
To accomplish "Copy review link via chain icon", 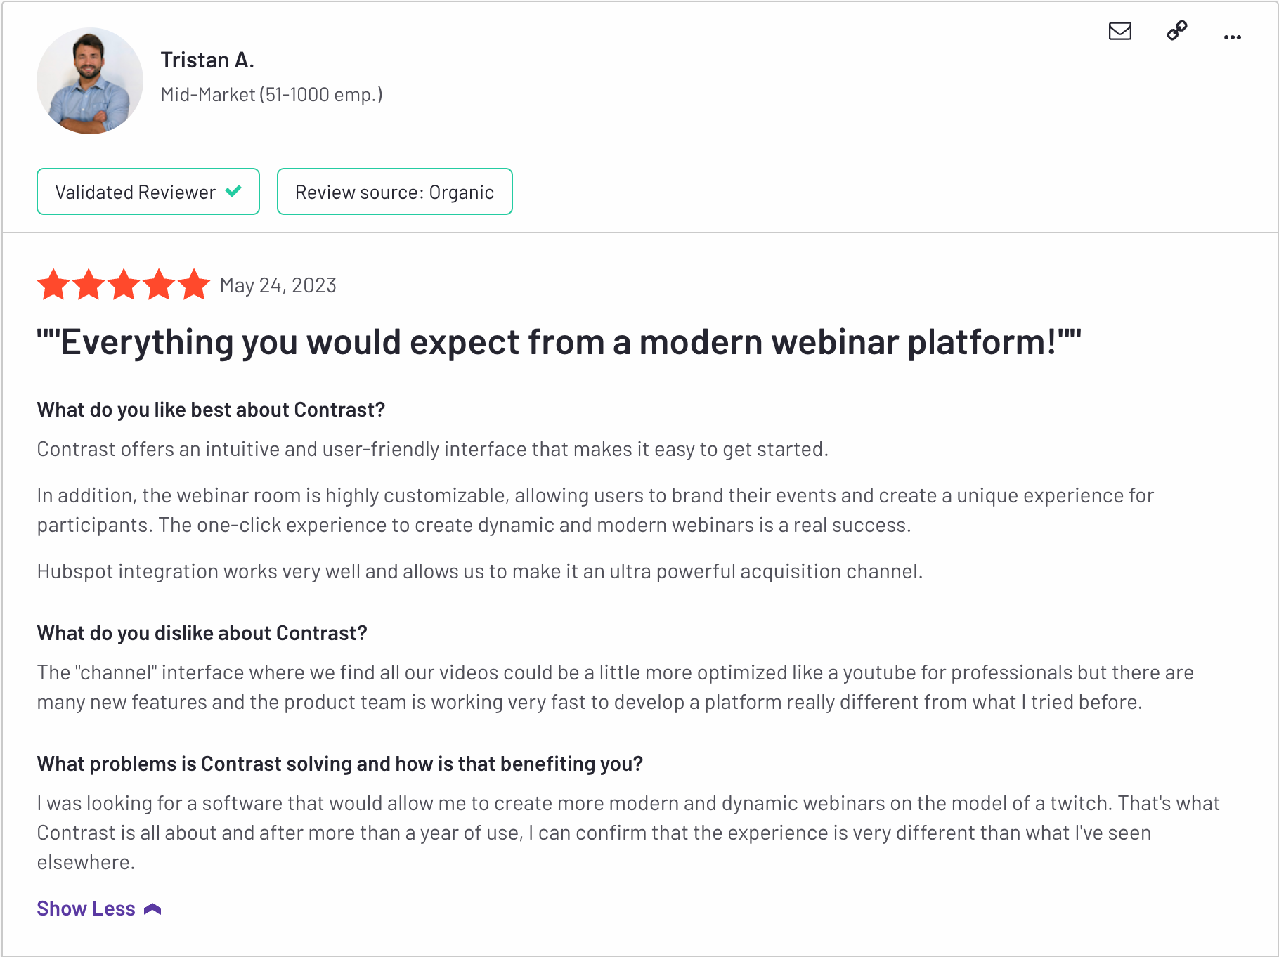I will tap(1177, 31).
